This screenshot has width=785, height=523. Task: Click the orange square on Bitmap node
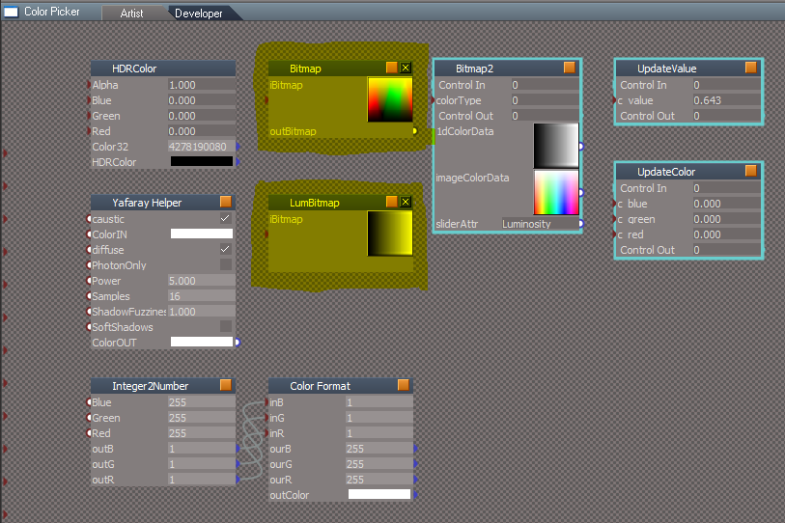pos(391,68)
